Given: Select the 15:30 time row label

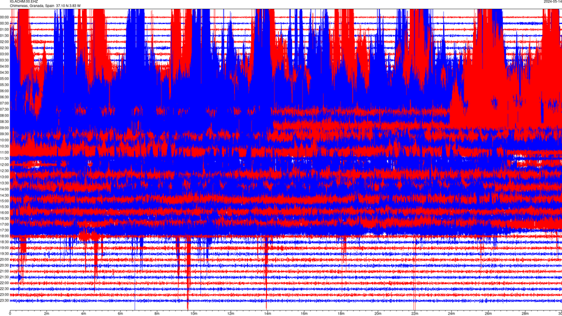Looking at the screenshot, I should point(4,207).
